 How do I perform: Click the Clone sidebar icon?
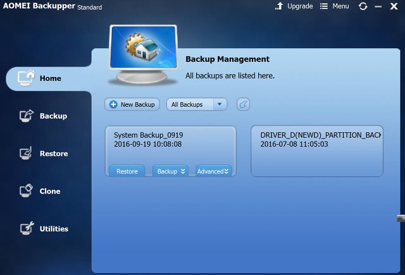click(26, 190)
